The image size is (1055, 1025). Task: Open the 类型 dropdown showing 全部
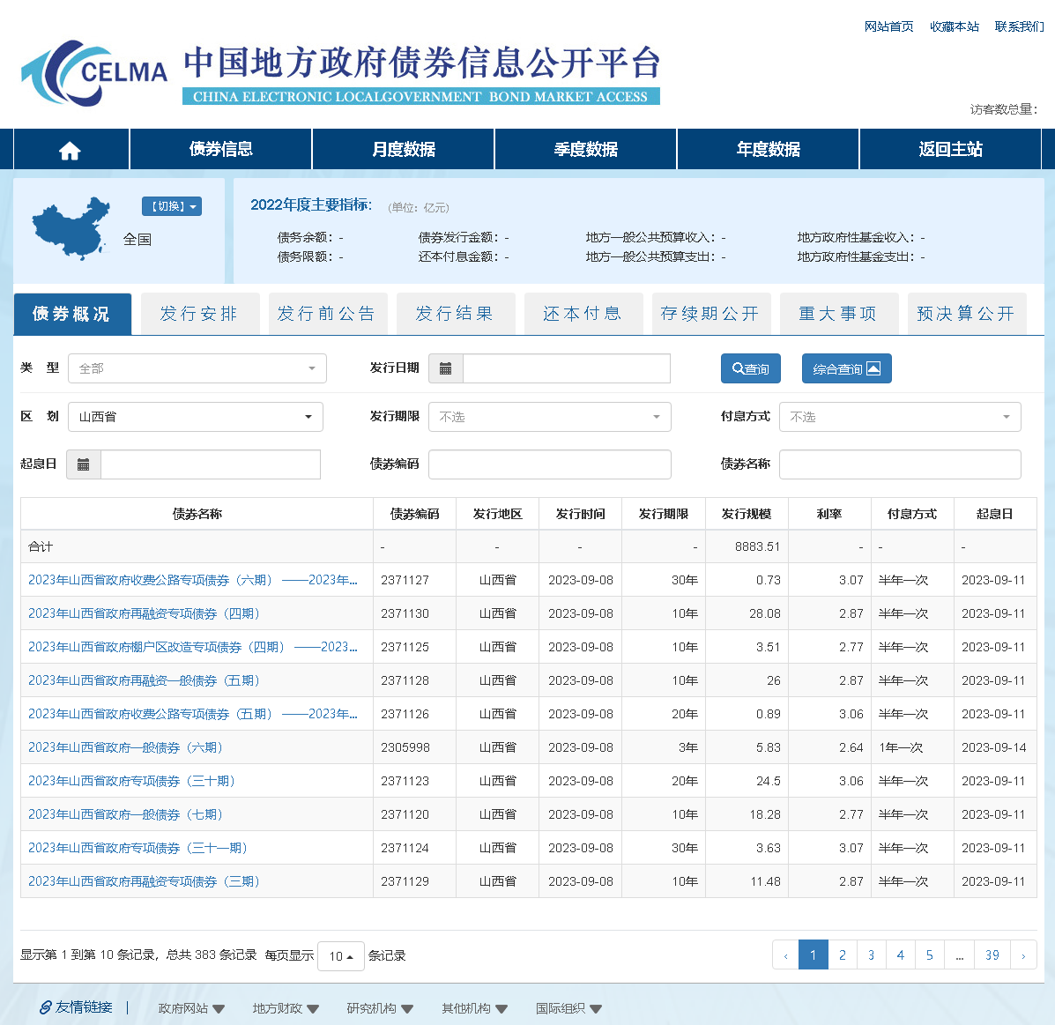pos(197,368)
